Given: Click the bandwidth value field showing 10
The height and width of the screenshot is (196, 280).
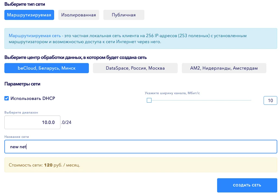Looking at the screenshot, I should (x=270, y=100).
